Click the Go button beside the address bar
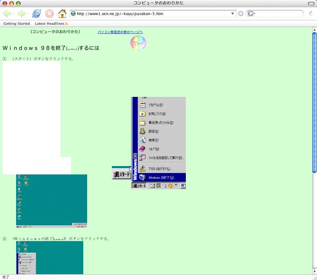 [240, 14]
